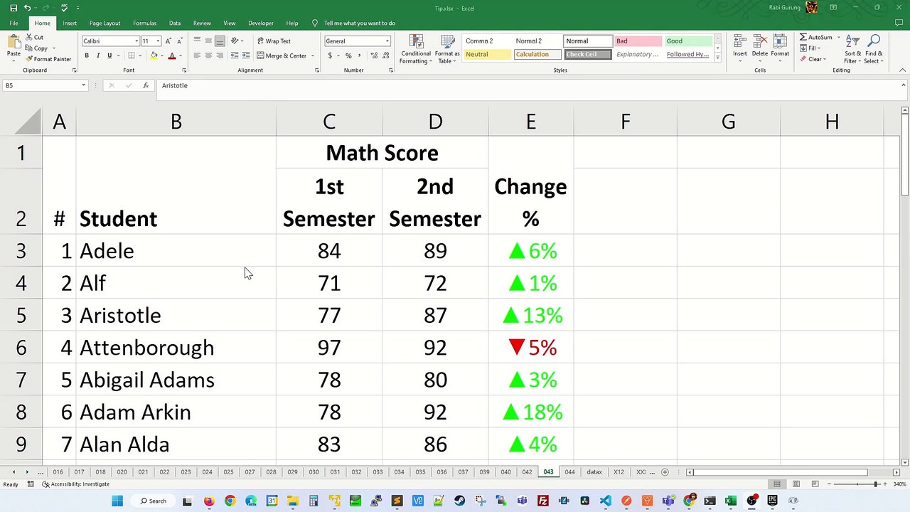Open the Font size dropdown

click(x=158, y=41)
